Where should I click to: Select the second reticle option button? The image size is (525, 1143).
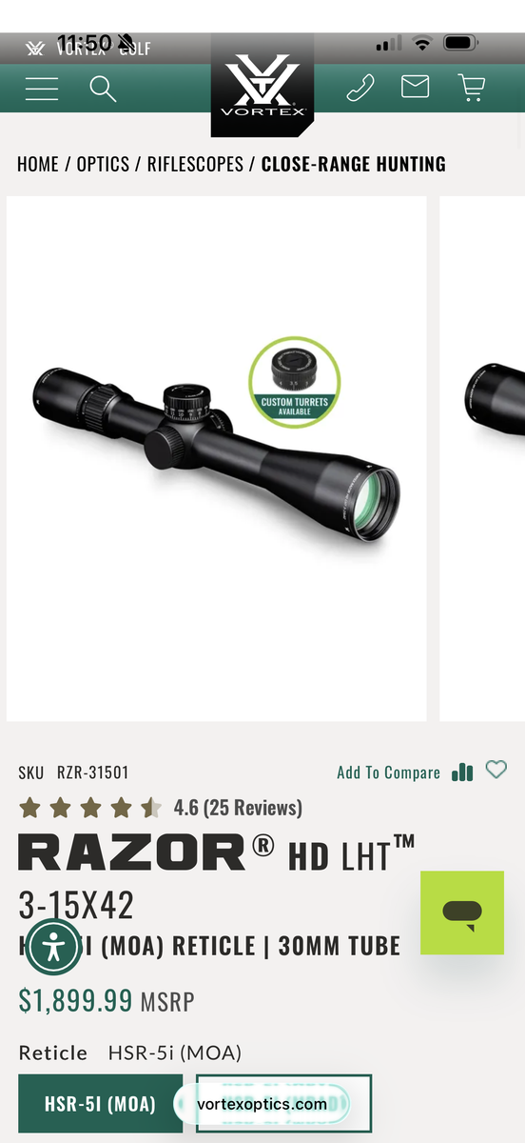[283, 1104]
